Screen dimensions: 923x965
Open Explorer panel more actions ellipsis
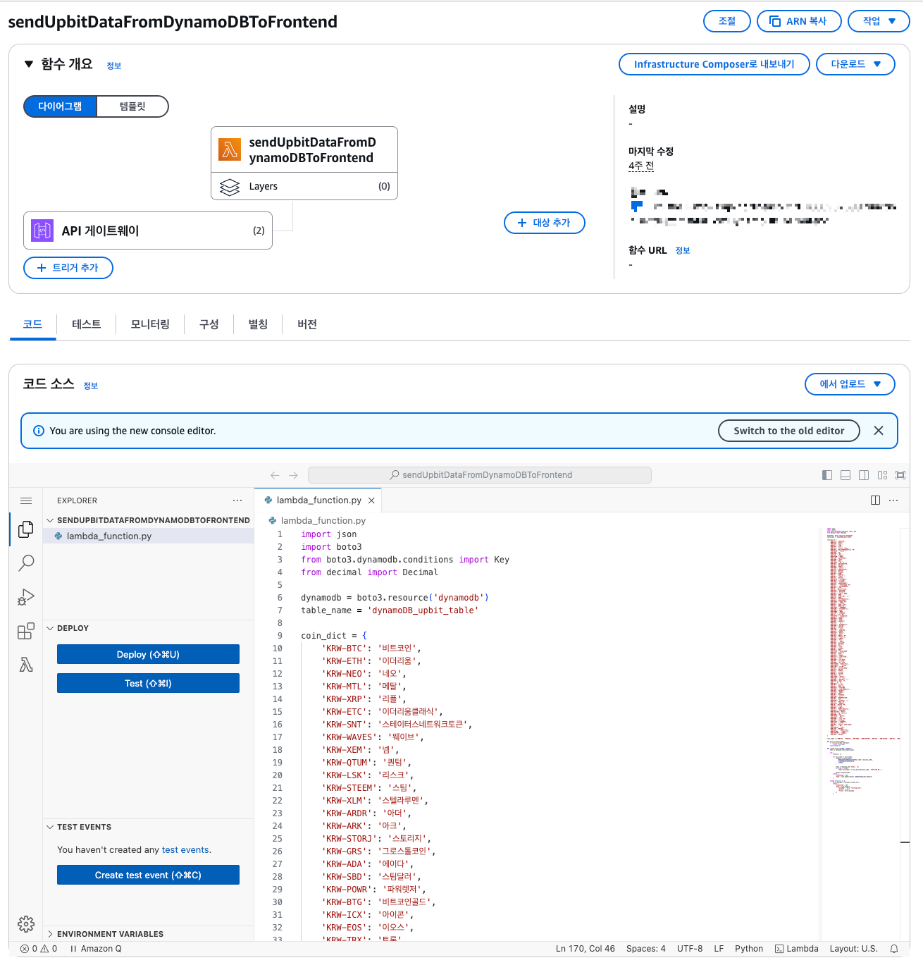pyautogui.click(x=237, y=500)
